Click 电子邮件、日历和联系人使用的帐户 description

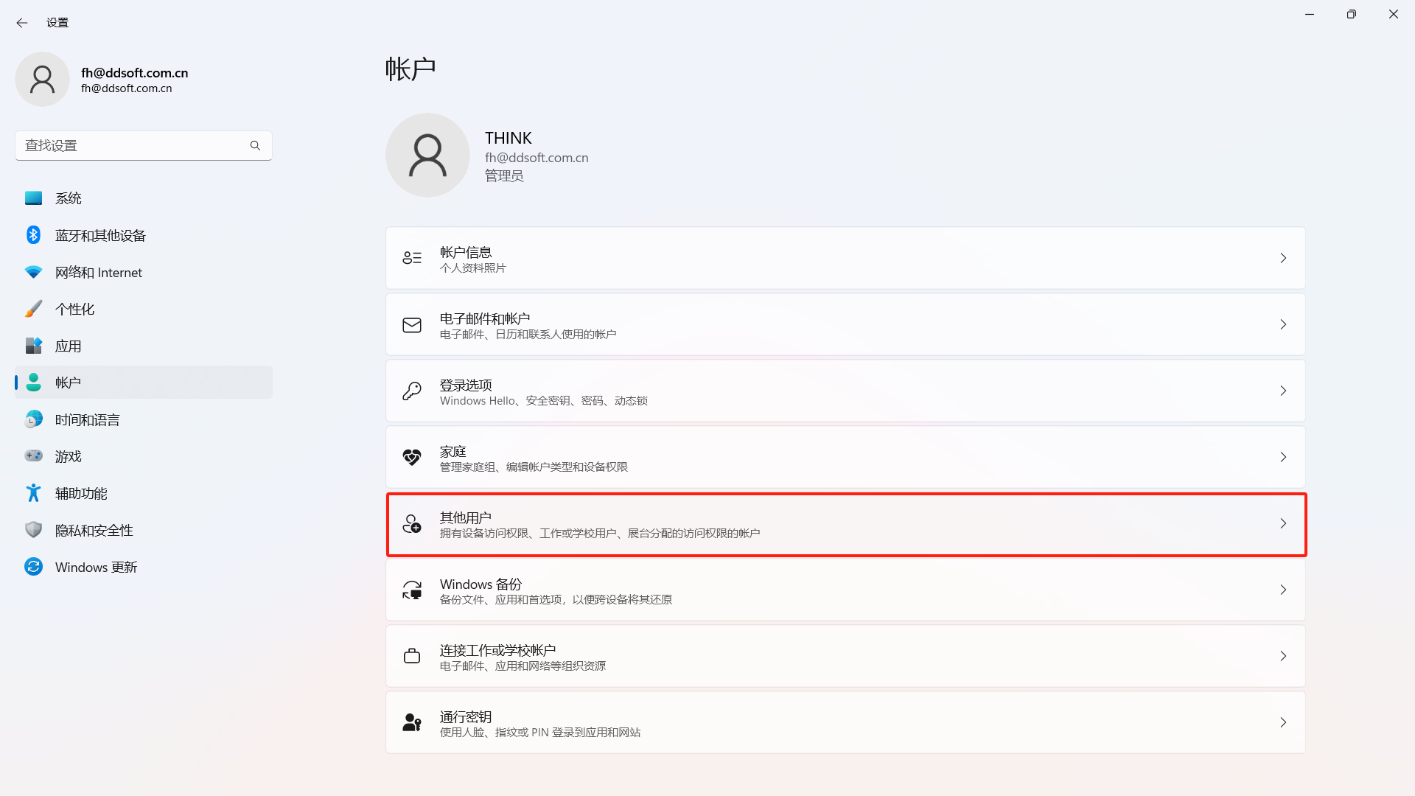click(528, 335)
